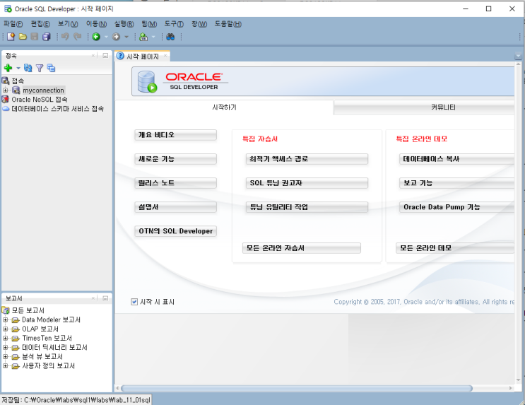Uncheck the 시작 시 표시 checkbox
The width and height of the screenshot is (525, 405).
(x=134, y=302)
